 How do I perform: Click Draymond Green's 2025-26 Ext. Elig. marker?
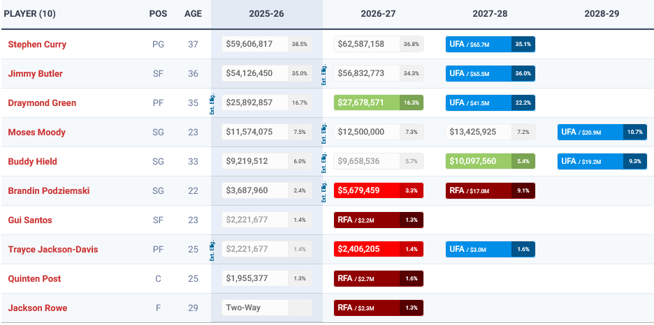pos(213,103)
